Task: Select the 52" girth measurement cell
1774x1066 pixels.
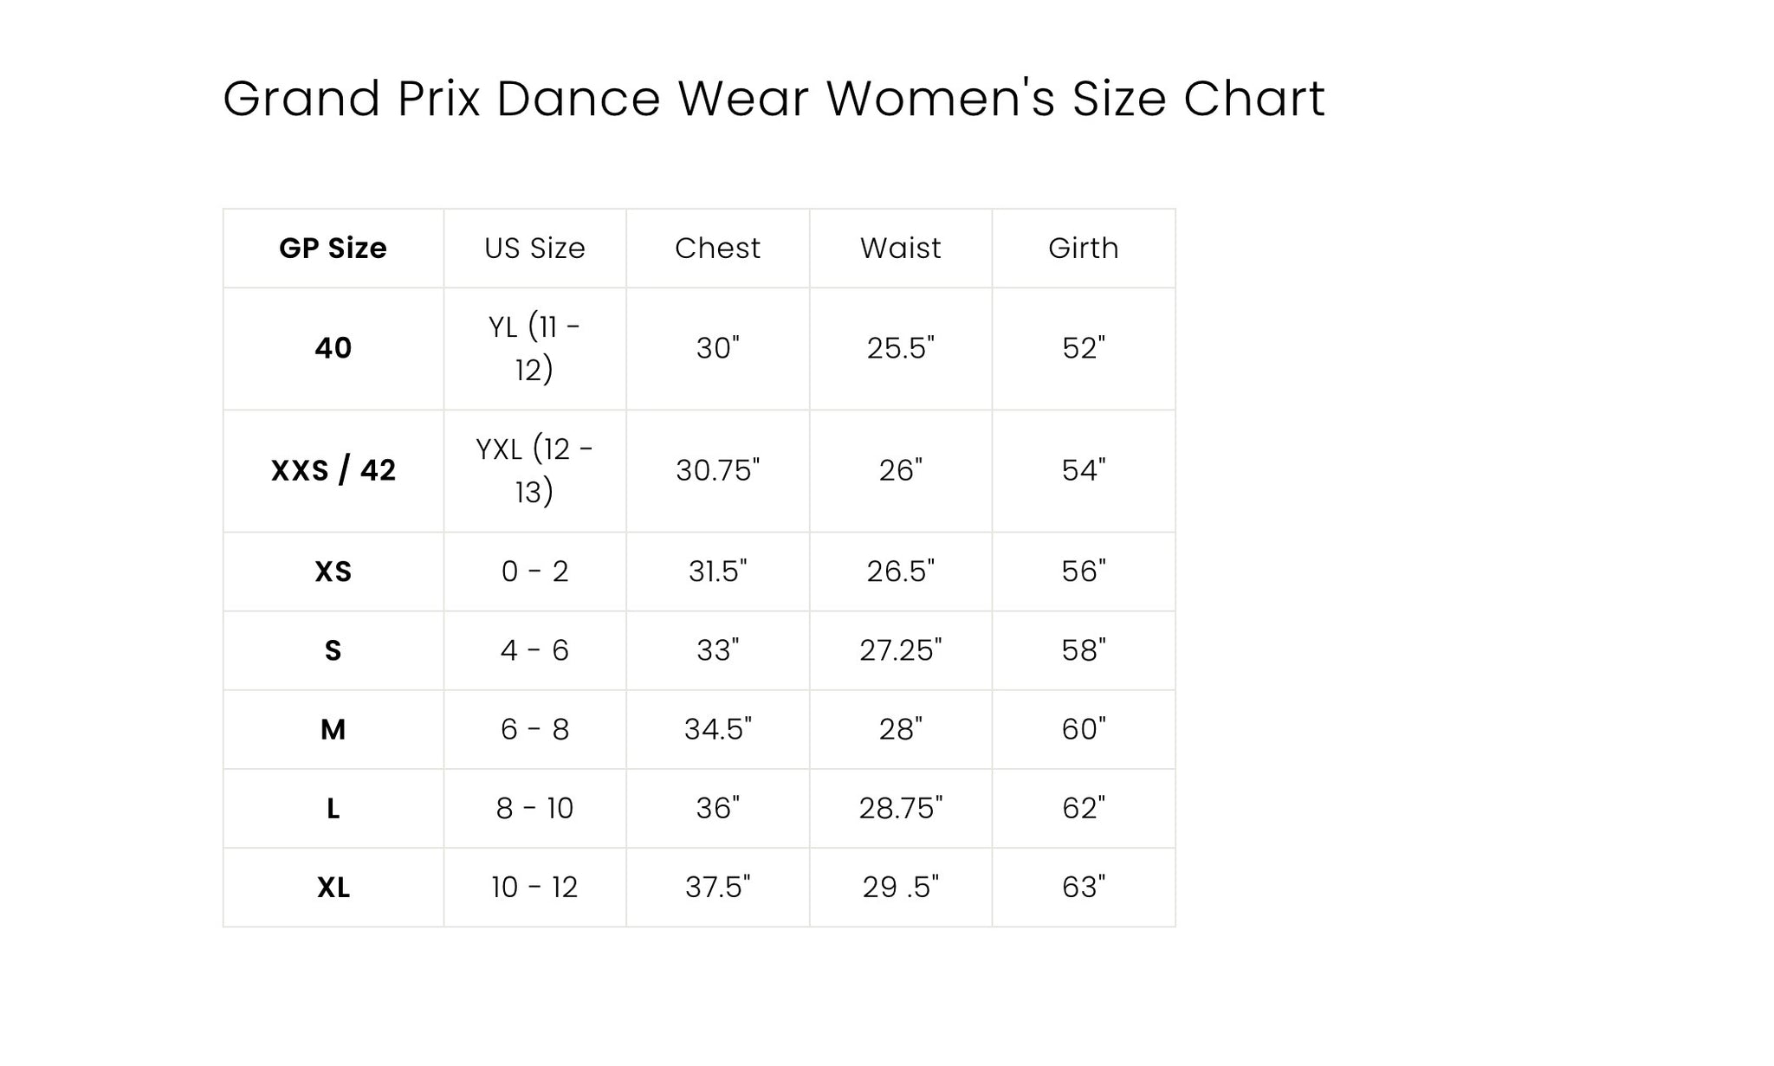Action: (x=1084, y=349)
